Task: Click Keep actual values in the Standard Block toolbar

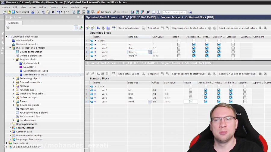Action: [129, 74]
